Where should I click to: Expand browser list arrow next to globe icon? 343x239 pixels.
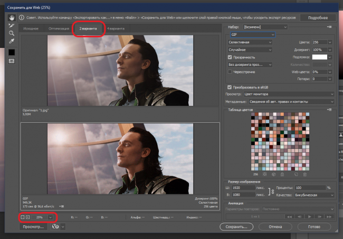point(63,226)
